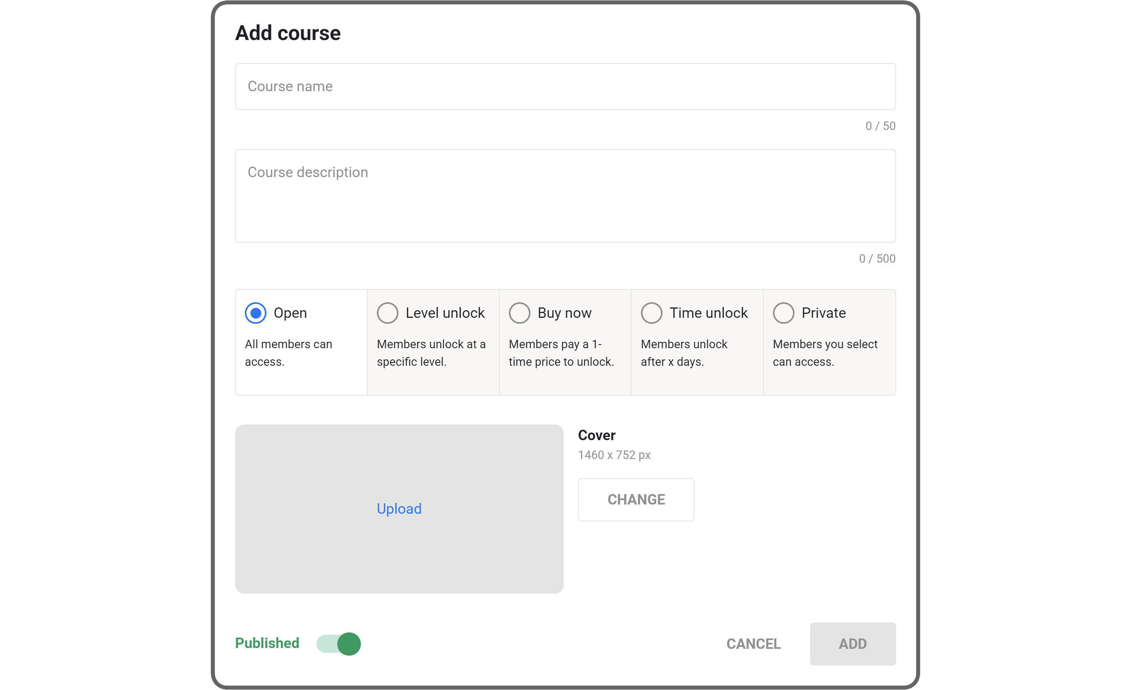The width and height of the screenshot is (1131, 690).
Task: Select the Level unlock radio option
Action: click(387, 313)
